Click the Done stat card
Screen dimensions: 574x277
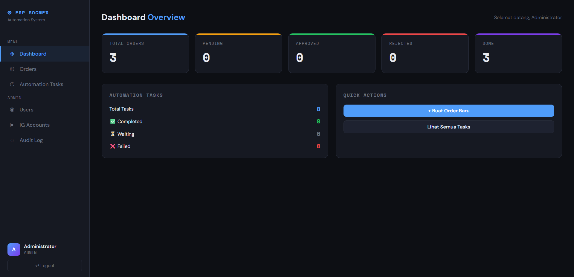pos(518,53)
